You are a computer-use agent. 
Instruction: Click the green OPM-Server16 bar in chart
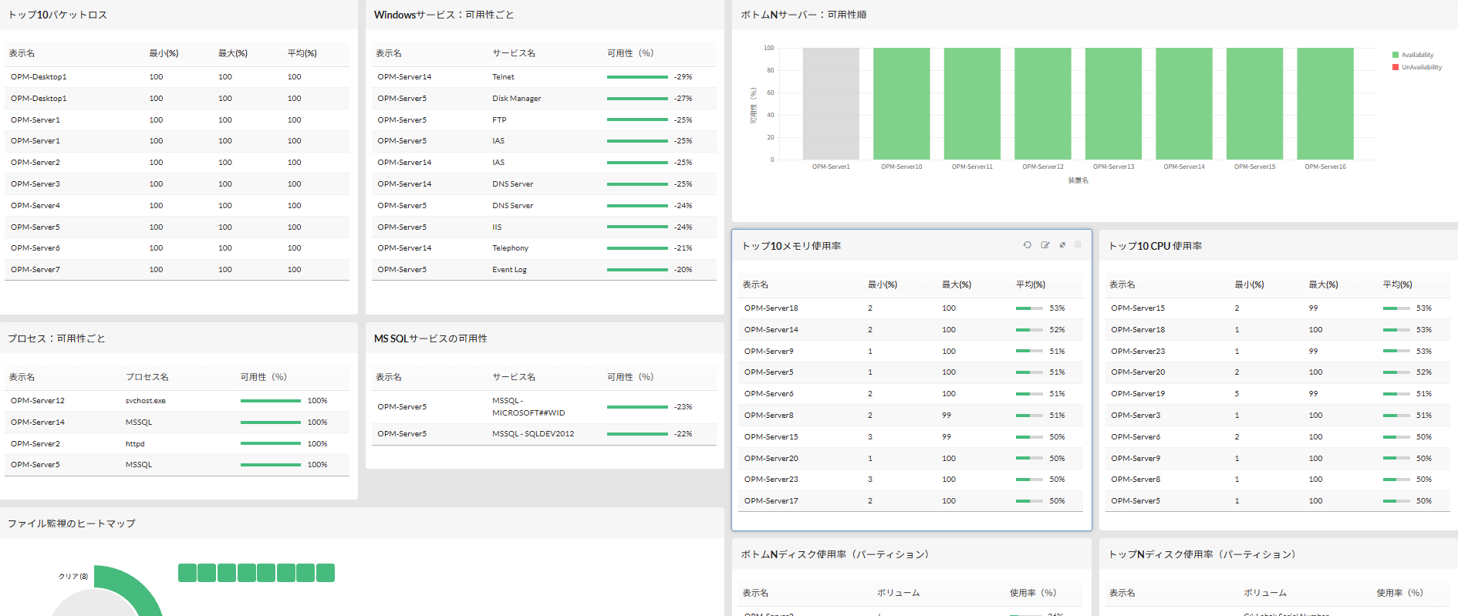tap(1325, 103)
